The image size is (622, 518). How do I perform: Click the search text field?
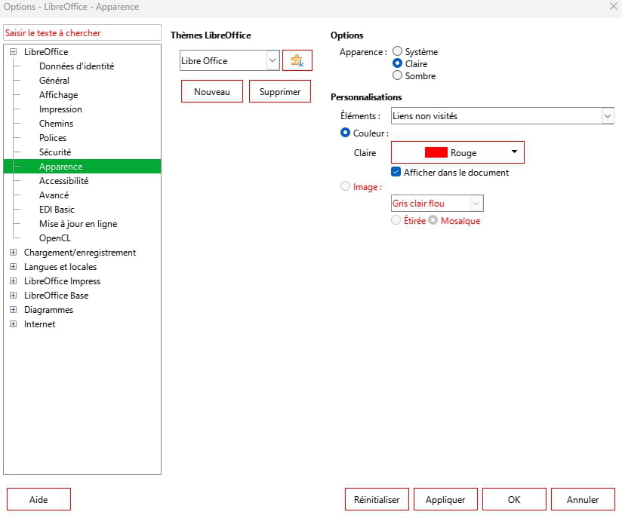tap(82, 33)
